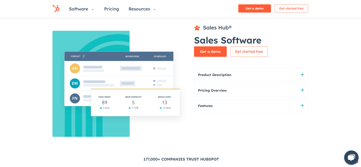This screenshot has width=361, height=167.
Task: Expand the Product Description section
Action: point(251,75)
